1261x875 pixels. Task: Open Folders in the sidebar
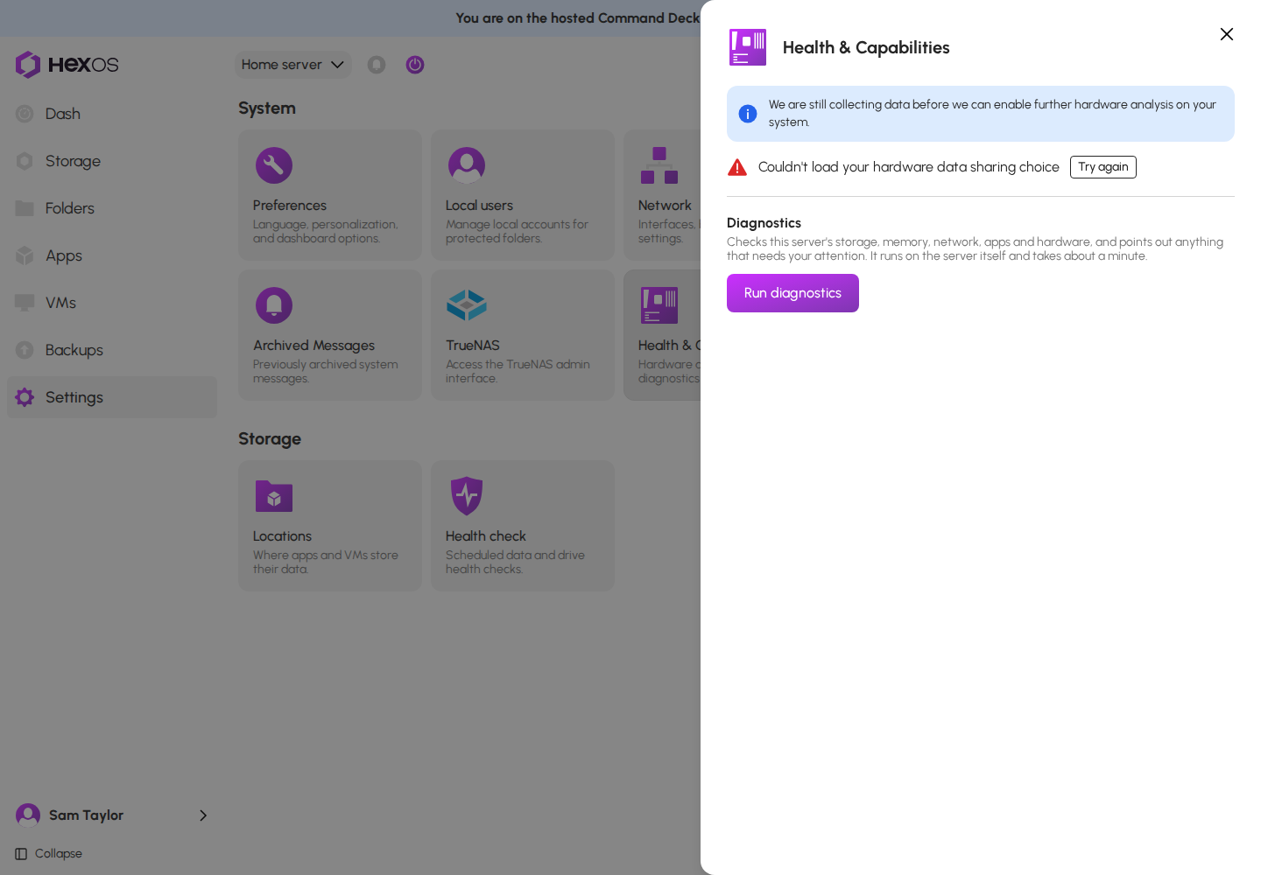[x=112, y=208]
